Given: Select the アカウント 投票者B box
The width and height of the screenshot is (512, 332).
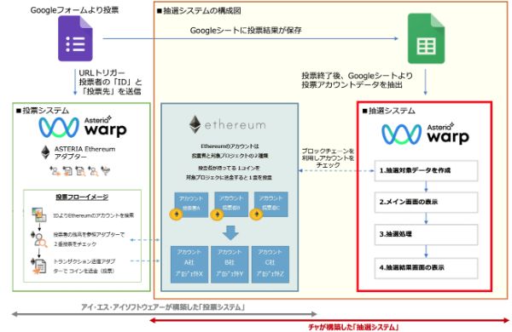Looking at the screenshot, I should pos(231,203).
